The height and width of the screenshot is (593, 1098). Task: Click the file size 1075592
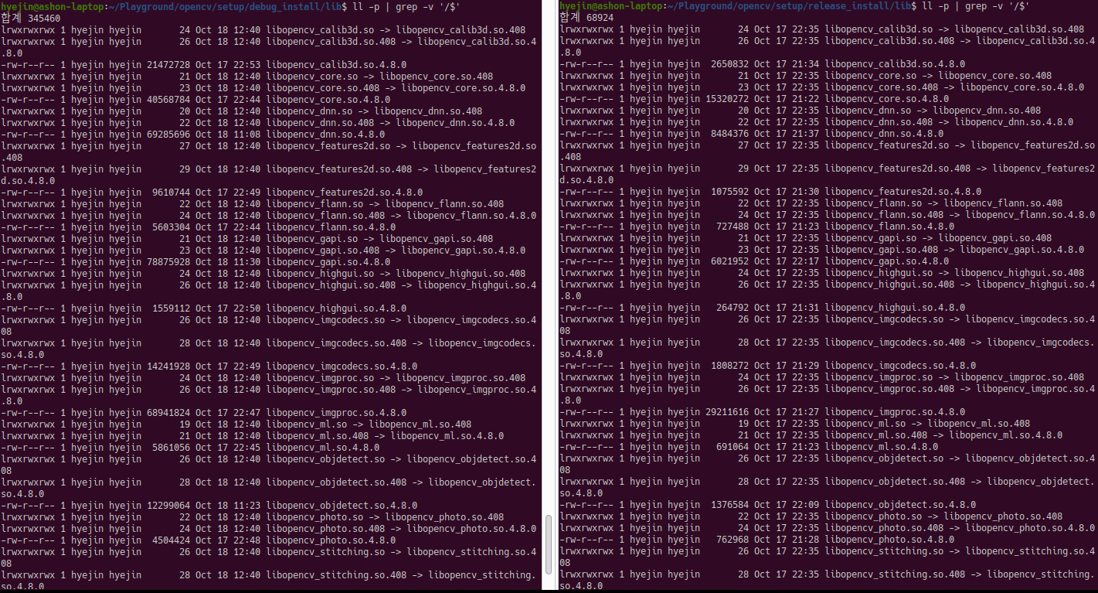pos(730,192)
